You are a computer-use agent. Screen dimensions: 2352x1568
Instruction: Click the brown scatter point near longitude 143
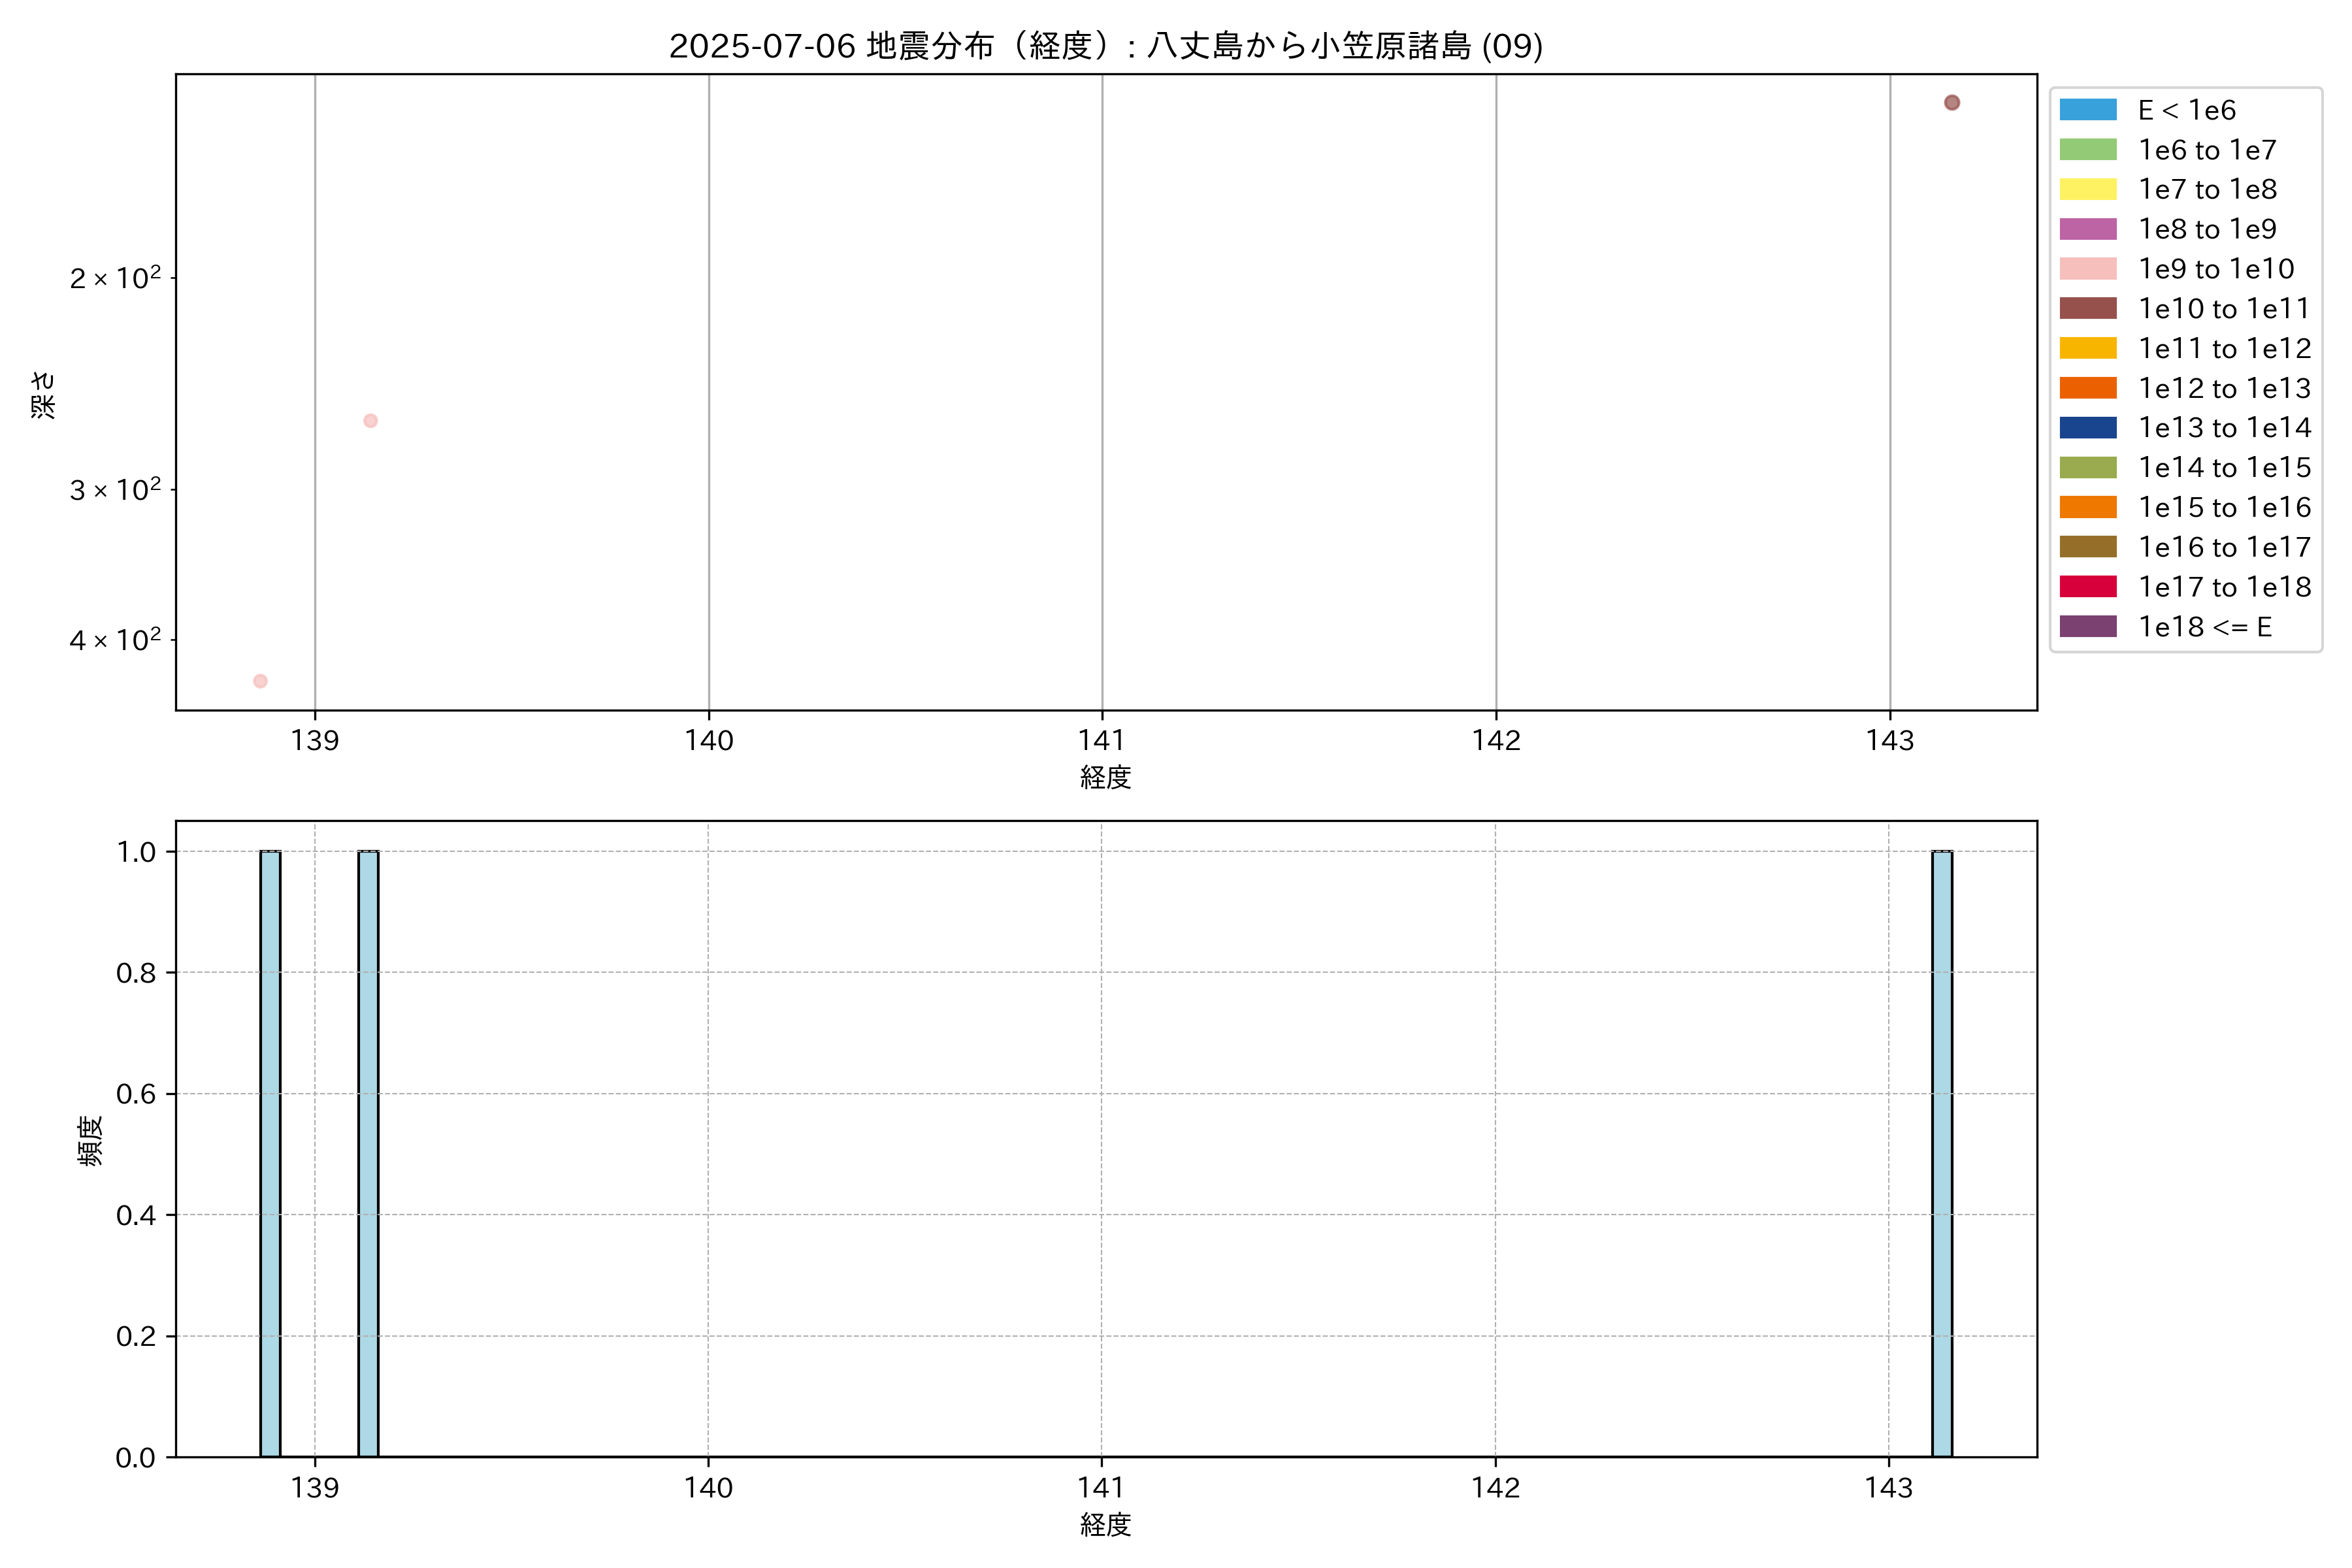(1951, 103)
